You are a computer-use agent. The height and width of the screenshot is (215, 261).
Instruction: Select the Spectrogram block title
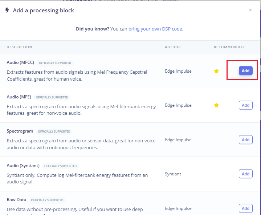pyautogui.click(x=20, y=131)
